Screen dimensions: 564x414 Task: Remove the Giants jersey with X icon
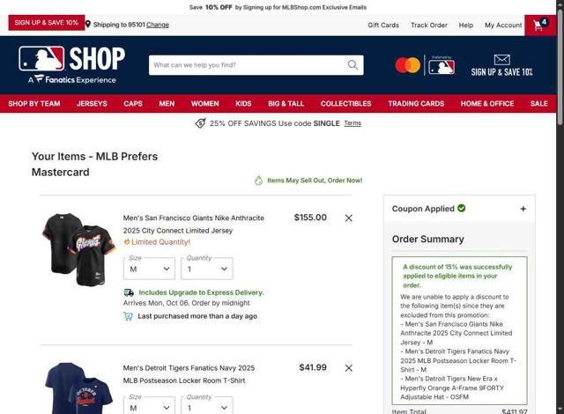(349, 218)
